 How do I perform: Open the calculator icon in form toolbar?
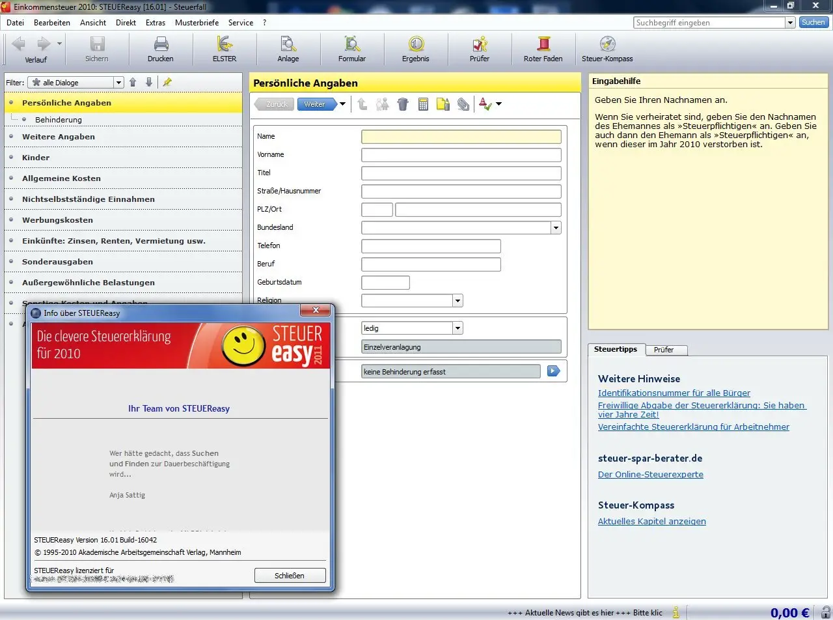pyautogui.click(x=423, y=104)
